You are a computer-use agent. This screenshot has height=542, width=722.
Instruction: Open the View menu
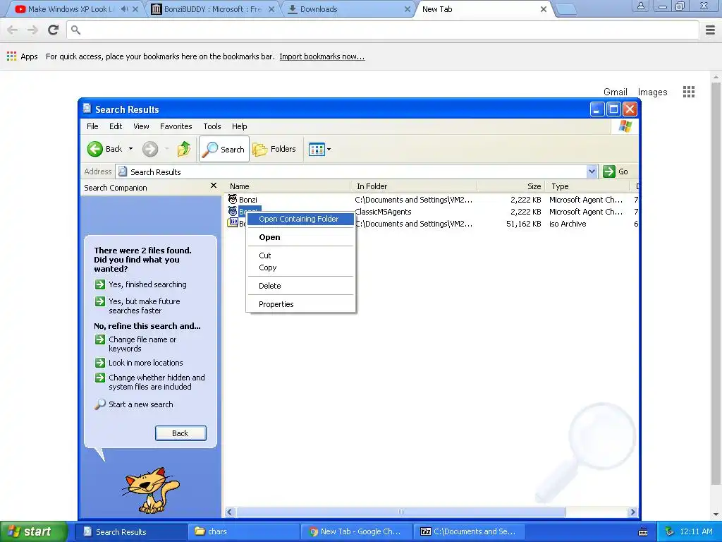click(141, 126)
